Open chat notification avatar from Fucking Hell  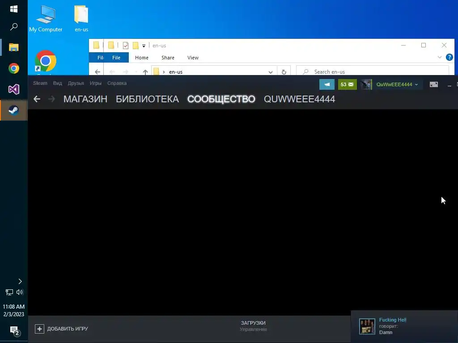tap(367, 326)
